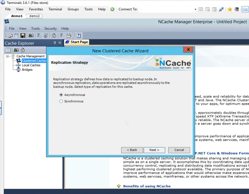Click the green add connection icon beside Help
249x194 pixels.
click(112, 9)
